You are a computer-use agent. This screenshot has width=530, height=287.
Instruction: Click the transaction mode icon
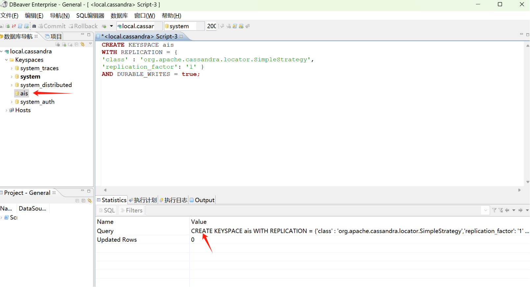click(104, 27)
